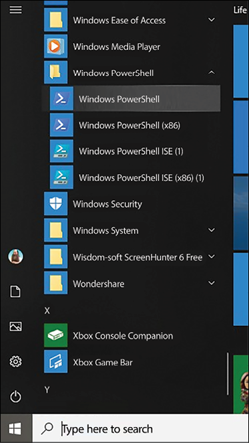Open Documents from the sidebar icon
Screen dimensions: 249x443
(15, 292)
